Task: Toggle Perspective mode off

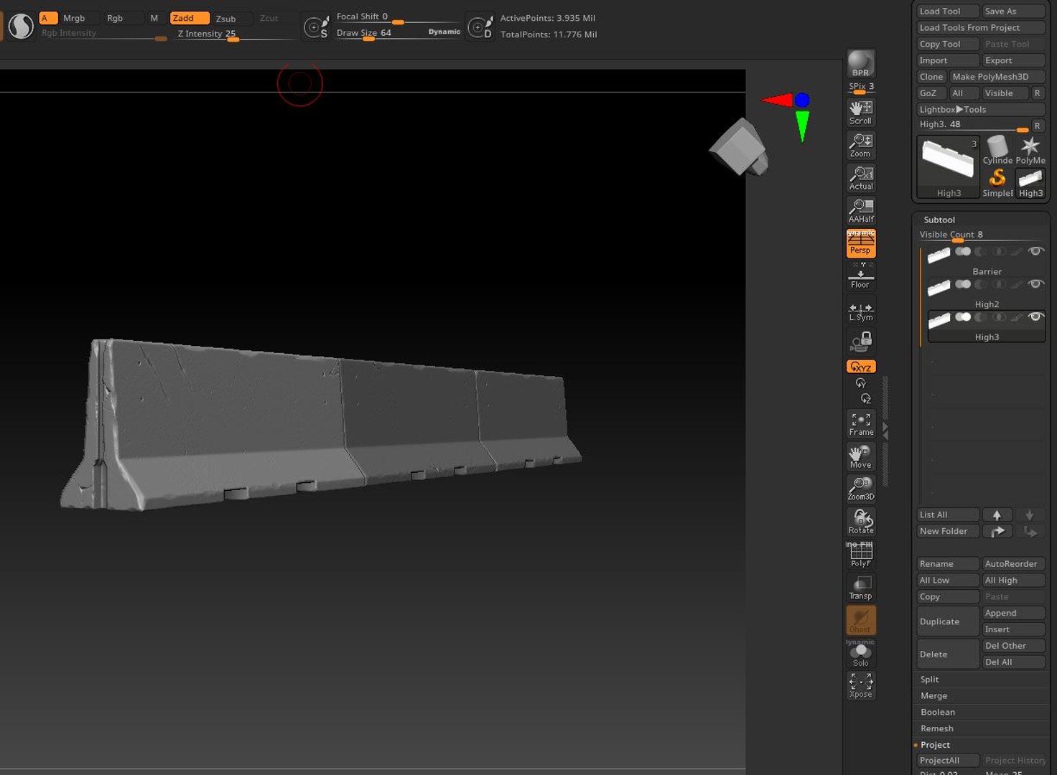Action: click(860, 243)
